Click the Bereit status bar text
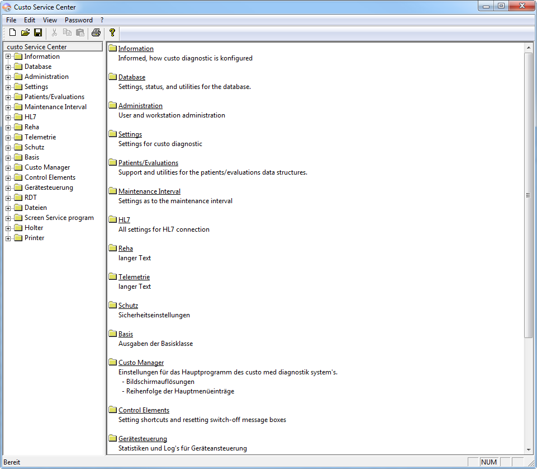Screen dimensions: 537x469 (12, 462)
